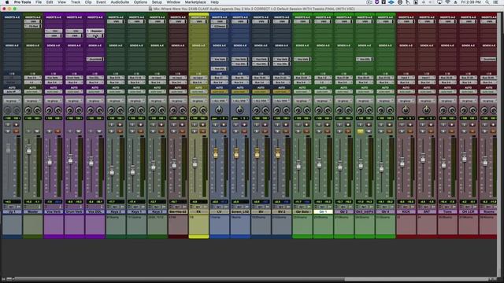The height and width of the screenshot is (283, 504).
Task: Open first insert on Master track
Action: (33, 21)
